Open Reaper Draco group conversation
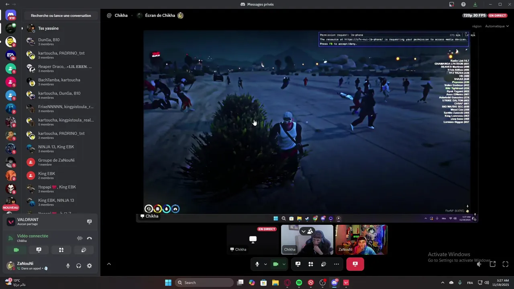Screen dimensions: 514x289 click(60, 68)
